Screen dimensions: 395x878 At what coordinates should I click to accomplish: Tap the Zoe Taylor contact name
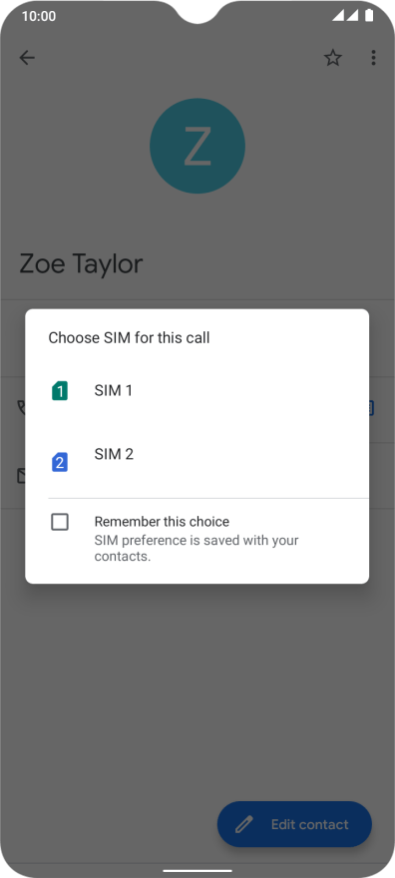click(x=81, y=263)
